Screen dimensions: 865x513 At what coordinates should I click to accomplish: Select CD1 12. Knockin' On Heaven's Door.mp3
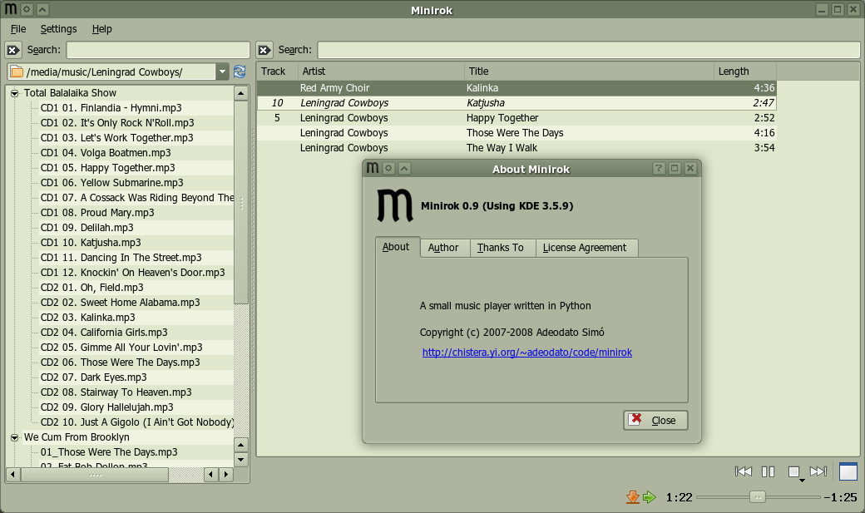point(133,273)
